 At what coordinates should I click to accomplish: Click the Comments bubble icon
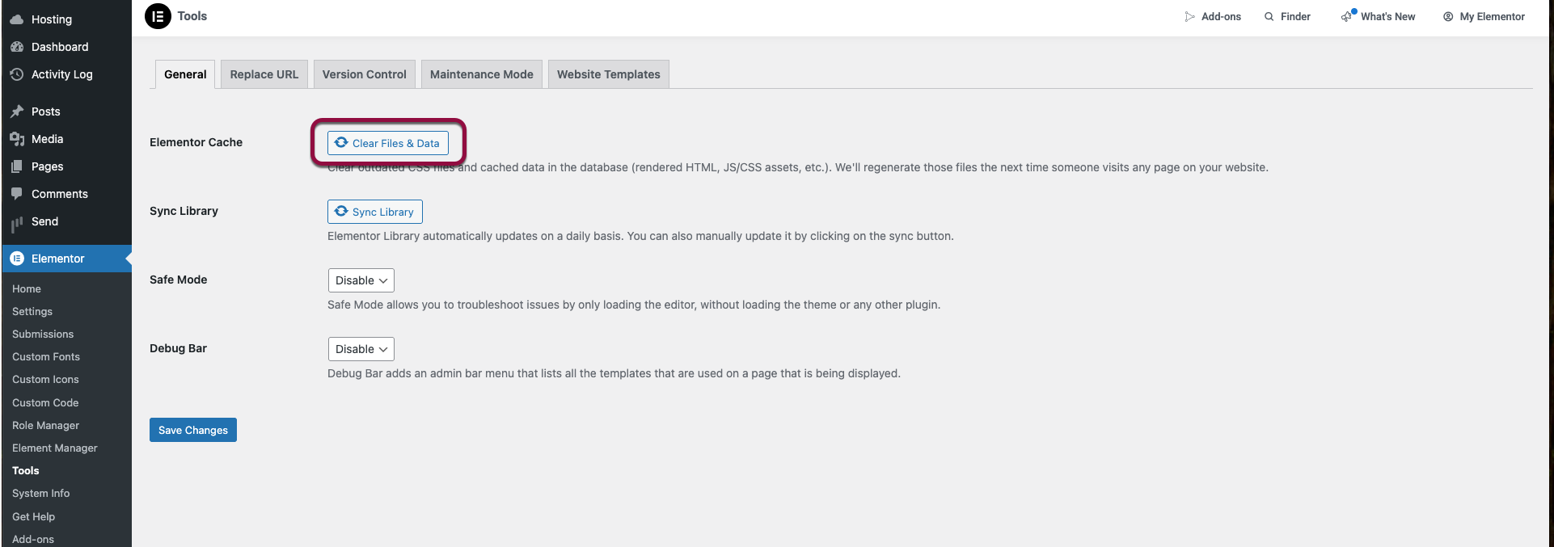point(17,194)
